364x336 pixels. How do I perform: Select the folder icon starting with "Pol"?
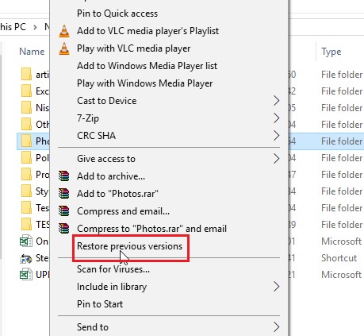click(x=26, y=158)
